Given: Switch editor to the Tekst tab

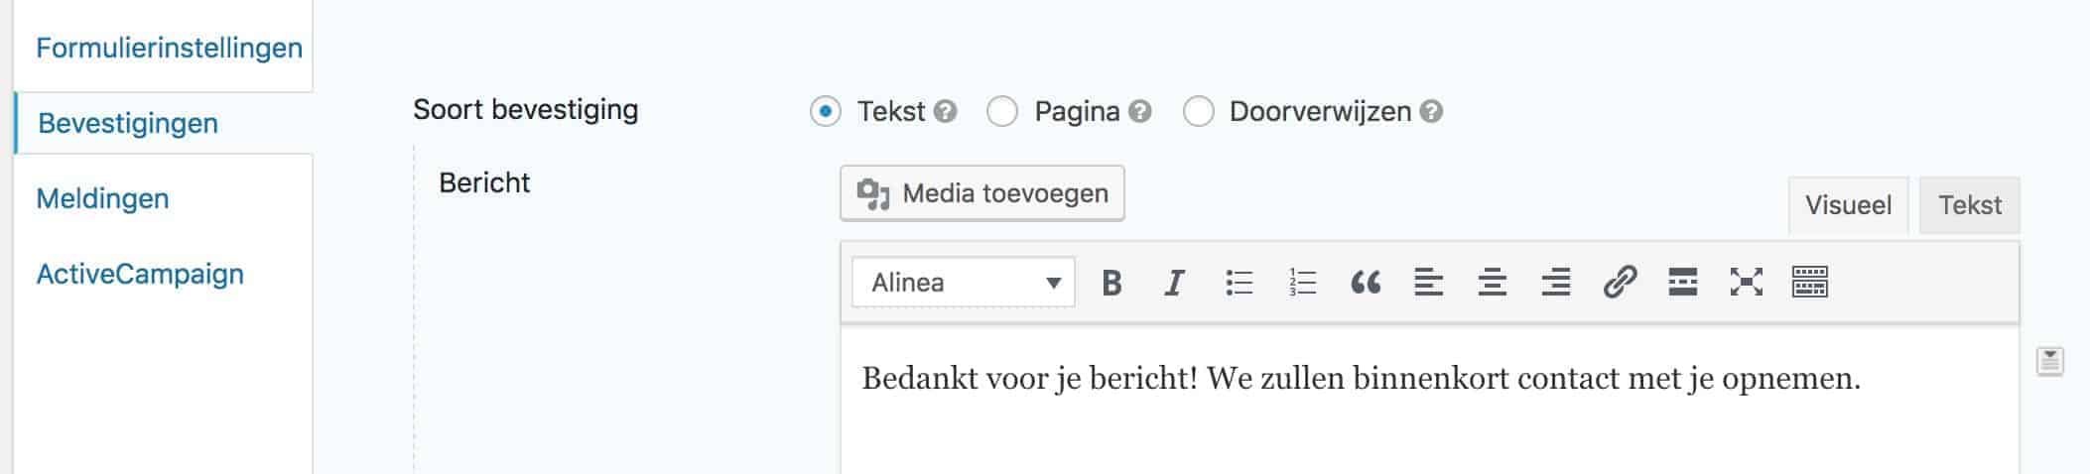Looking at the screenshot, I should [1970, 205].
